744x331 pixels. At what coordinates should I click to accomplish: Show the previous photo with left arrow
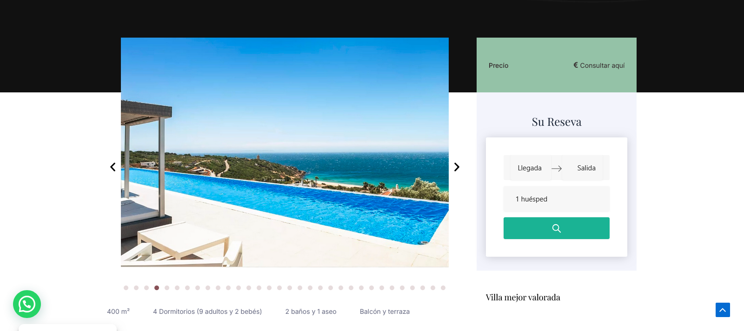click(x=113, y=167)
